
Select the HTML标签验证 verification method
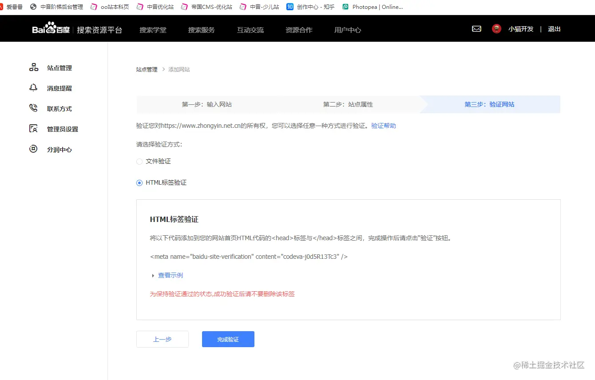[x=139, y=182]
